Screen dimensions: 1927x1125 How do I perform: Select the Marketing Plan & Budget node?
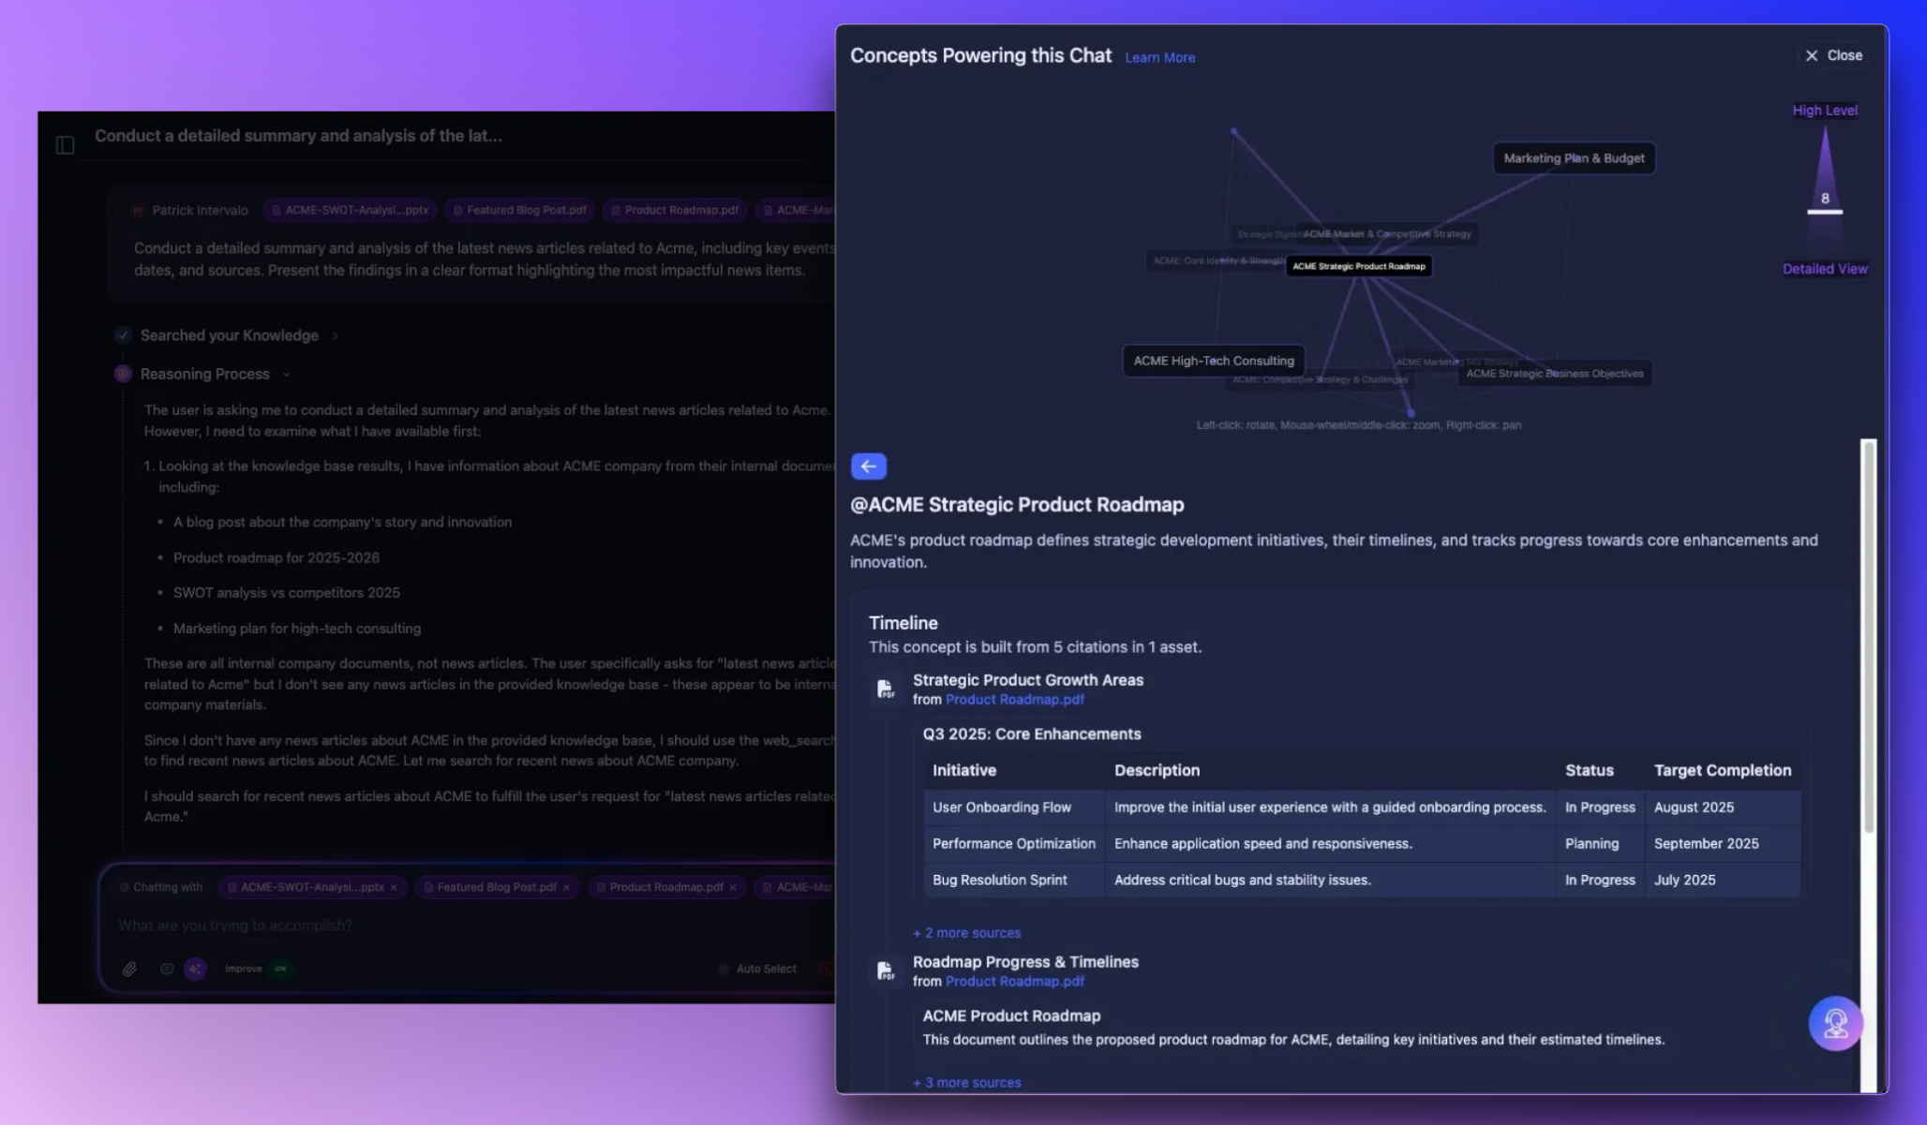tap(1573, 158)
